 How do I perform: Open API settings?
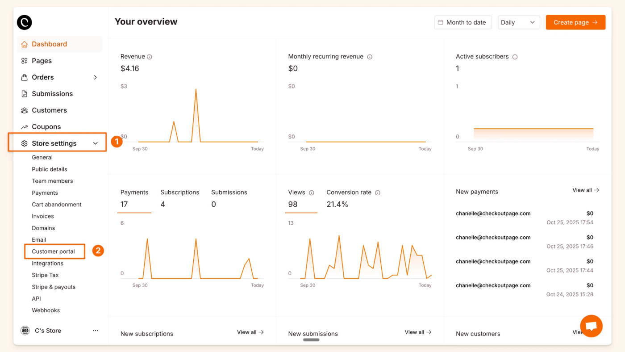click(36, 298)
